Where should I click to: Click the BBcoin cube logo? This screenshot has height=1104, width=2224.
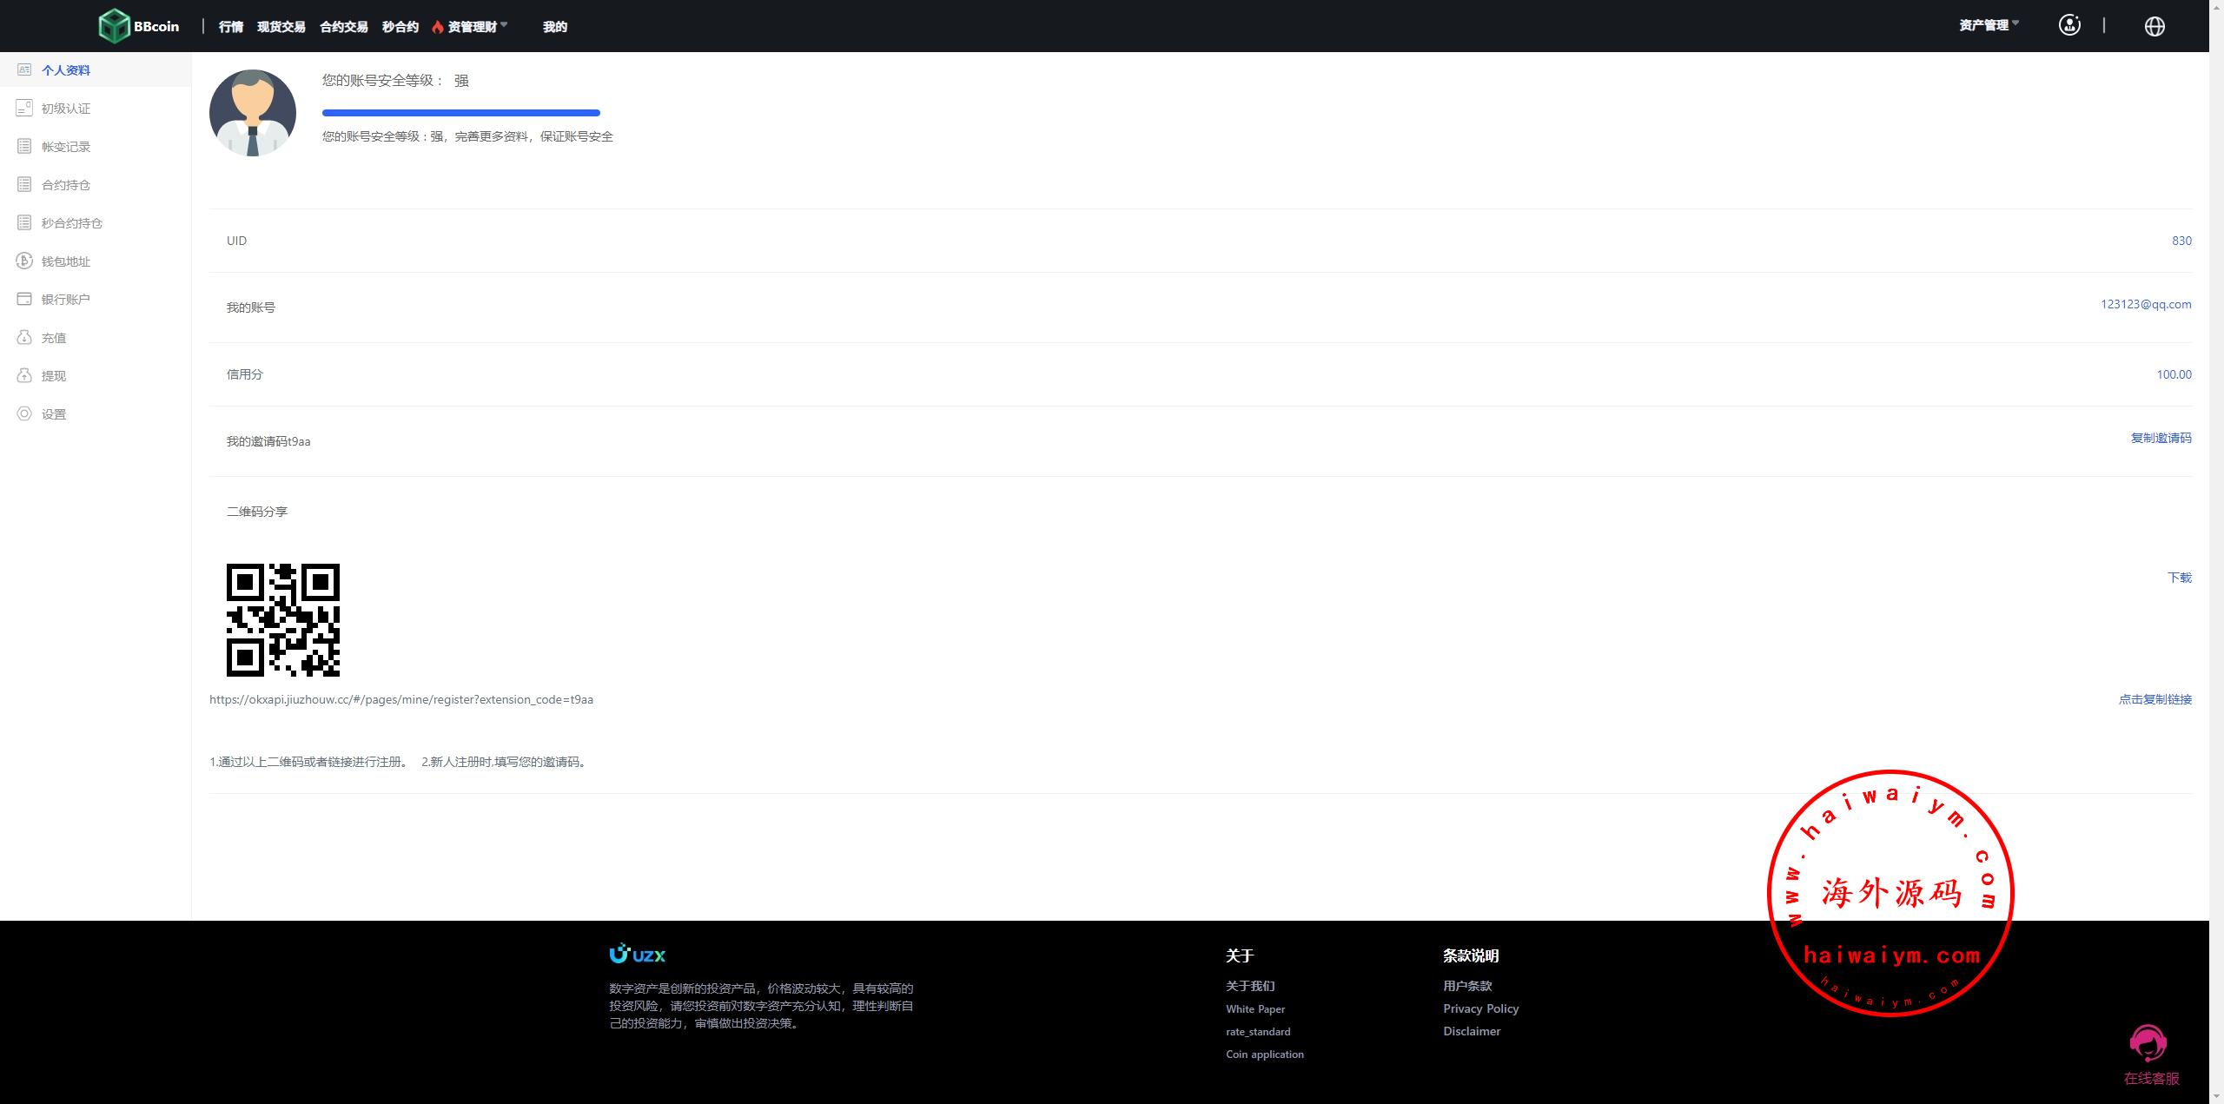[114, 26]
